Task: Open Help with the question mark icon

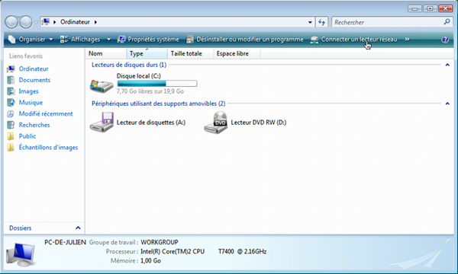Action: coord(445,40)
